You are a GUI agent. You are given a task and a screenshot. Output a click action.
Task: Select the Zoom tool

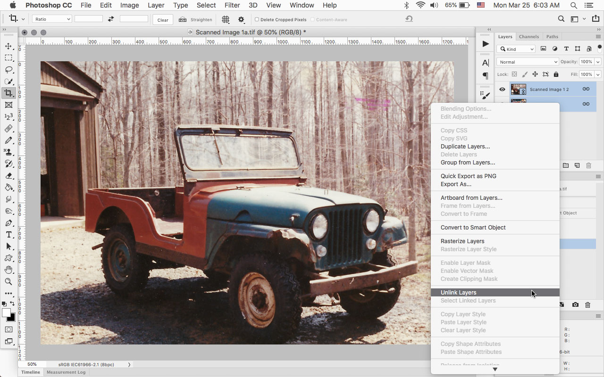pos(8,282)
